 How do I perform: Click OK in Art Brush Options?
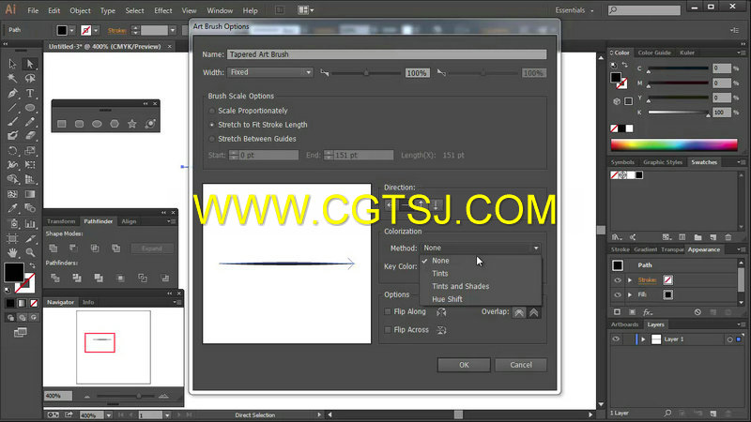pos(464,365)
